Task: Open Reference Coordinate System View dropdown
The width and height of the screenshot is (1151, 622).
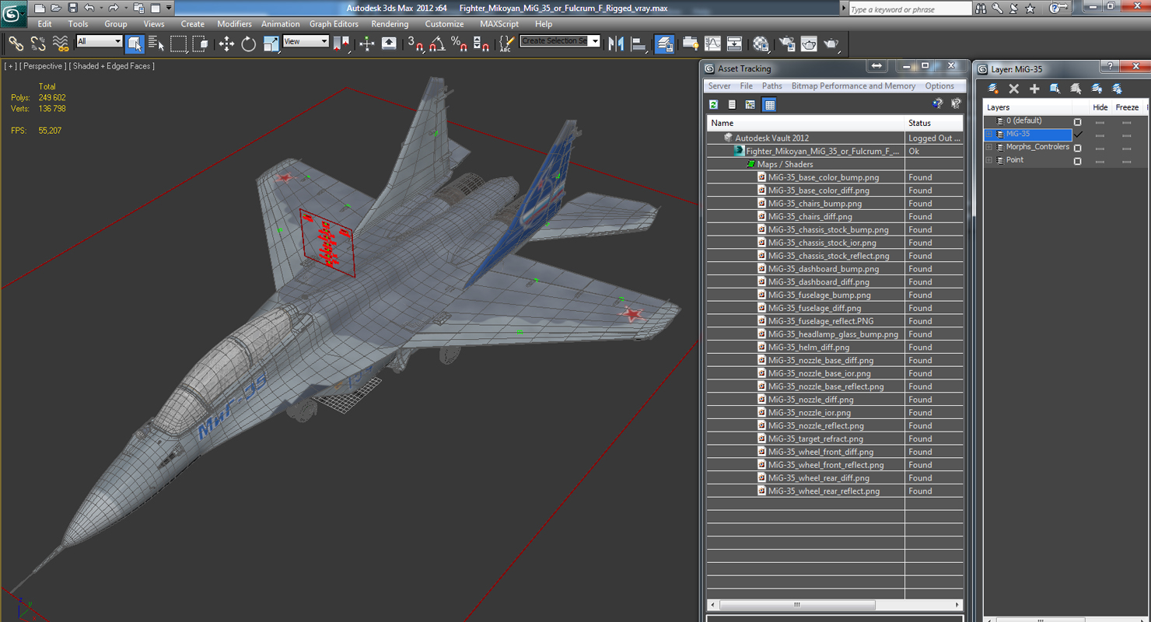Action: [x=306, y=41]
